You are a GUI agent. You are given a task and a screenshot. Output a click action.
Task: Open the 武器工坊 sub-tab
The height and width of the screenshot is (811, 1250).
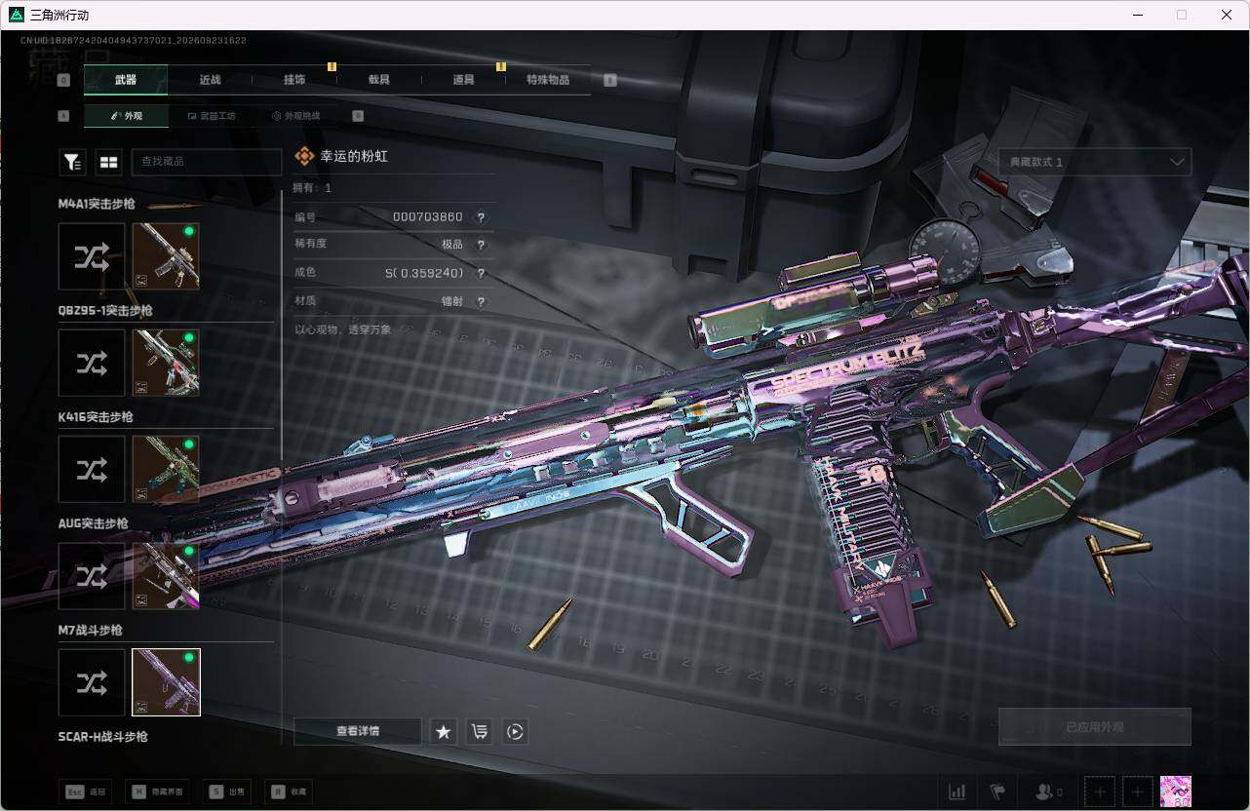pos(211,116)
